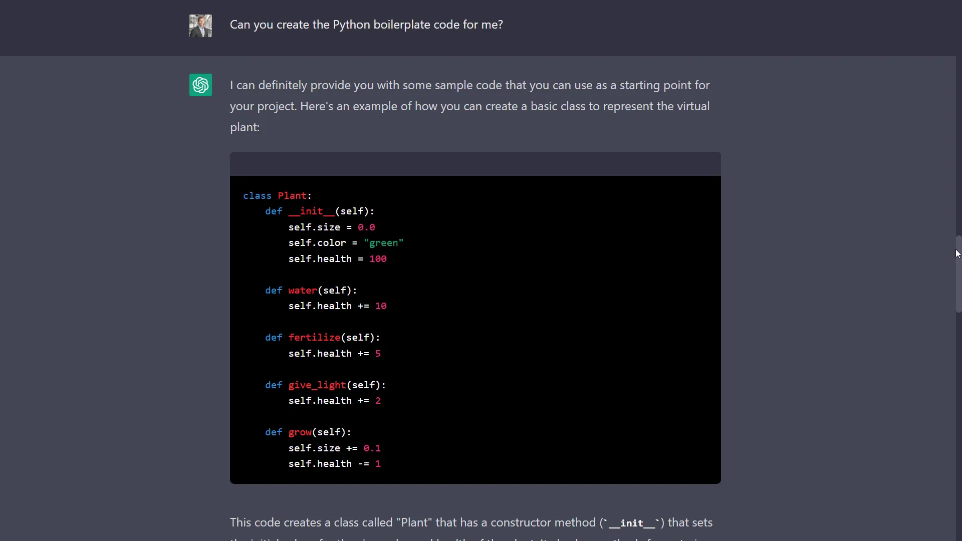Screen dimensions: 962x541
Task: Select the '__init__' method name in the code
Action: click(x=311, y=211)
